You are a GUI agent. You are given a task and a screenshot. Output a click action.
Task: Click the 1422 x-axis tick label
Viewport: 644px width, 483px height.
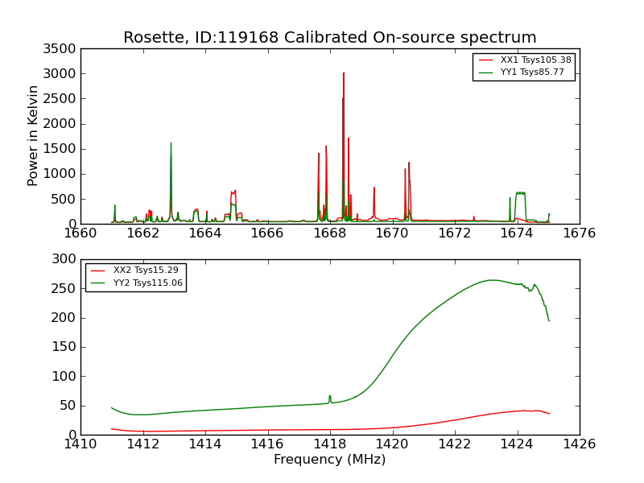455,444
